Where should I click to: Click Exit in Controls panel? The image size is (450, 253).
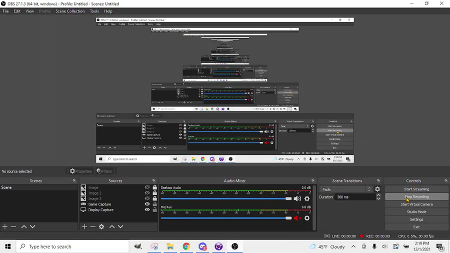coord(416,227)
